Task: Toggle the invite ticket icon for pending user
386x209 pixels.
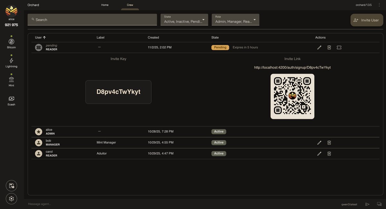Action: click(x=339, y=48)
